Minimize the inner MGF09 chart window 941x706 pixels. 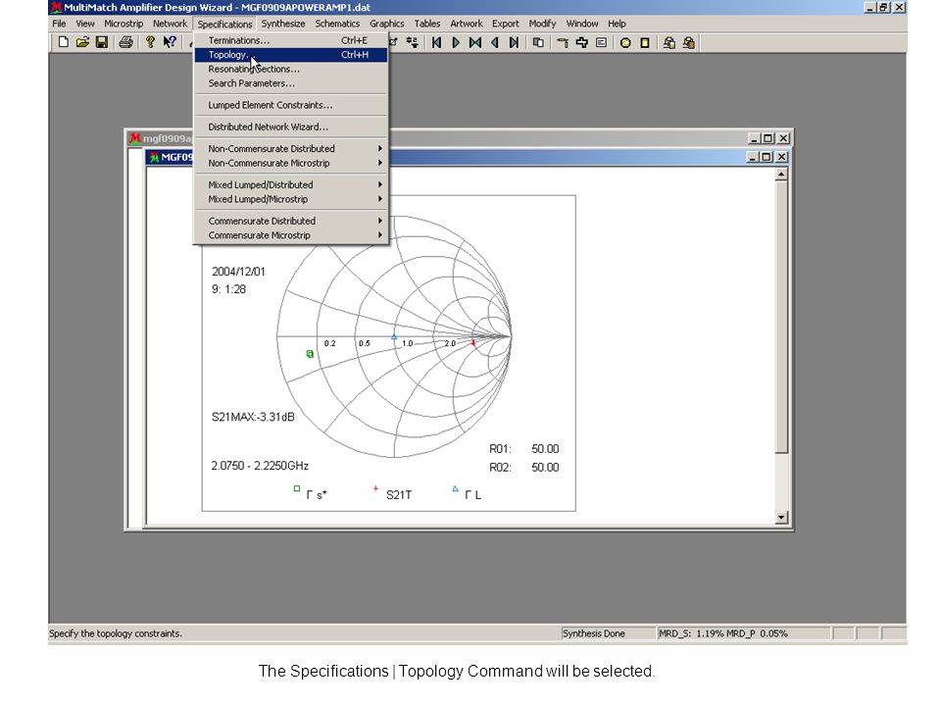(753, 157)
